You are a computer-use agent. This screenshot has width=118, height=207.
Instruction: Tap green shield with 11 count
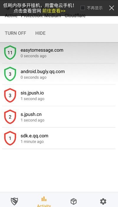point(10,53)
